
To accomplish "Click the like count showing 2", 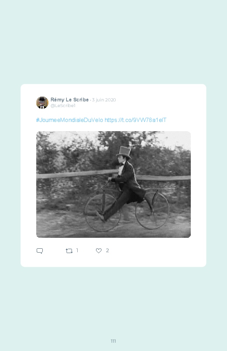I will click(107, 250).
